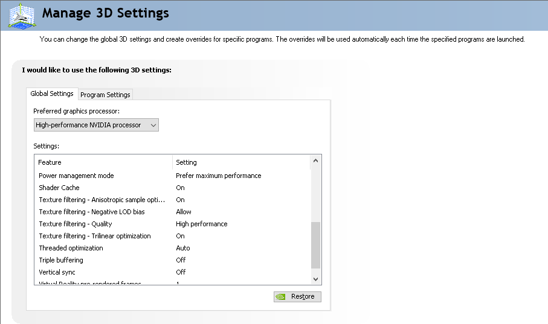Viewport: 548px width, 324px height.
Task: Click the Feature column header
Action: 50,162
